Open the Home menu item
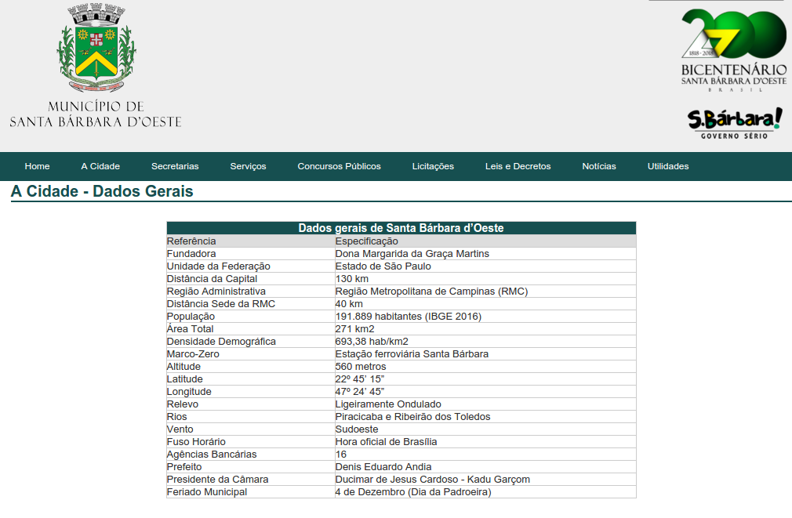The height and width of the screenshot is (518, 792). pyautogui.click(x=37, y=166)
